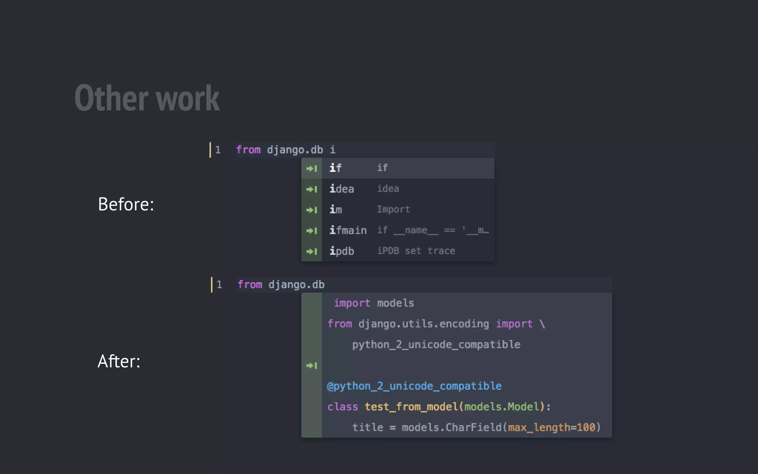Click snippet icon in After suggestion gutter
The height and width of the screenshot is (474, 758).
click(x=312, y=365)
